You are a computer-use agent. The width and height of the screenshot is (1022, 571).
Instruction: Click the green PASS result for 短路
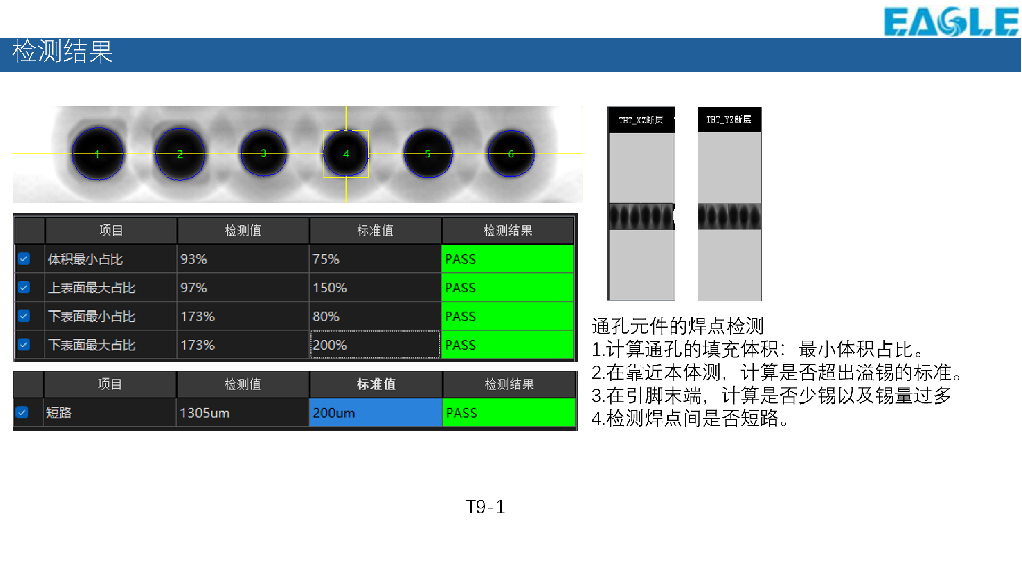point(508,413)
